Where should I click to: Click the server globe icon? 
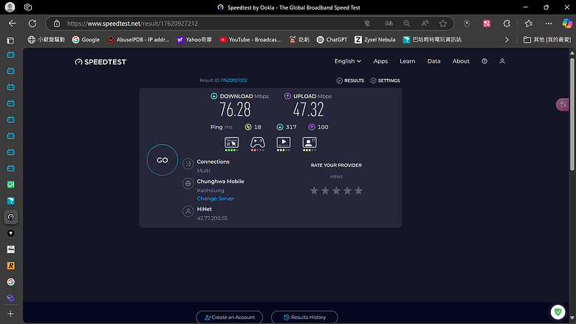pos(188,184)
